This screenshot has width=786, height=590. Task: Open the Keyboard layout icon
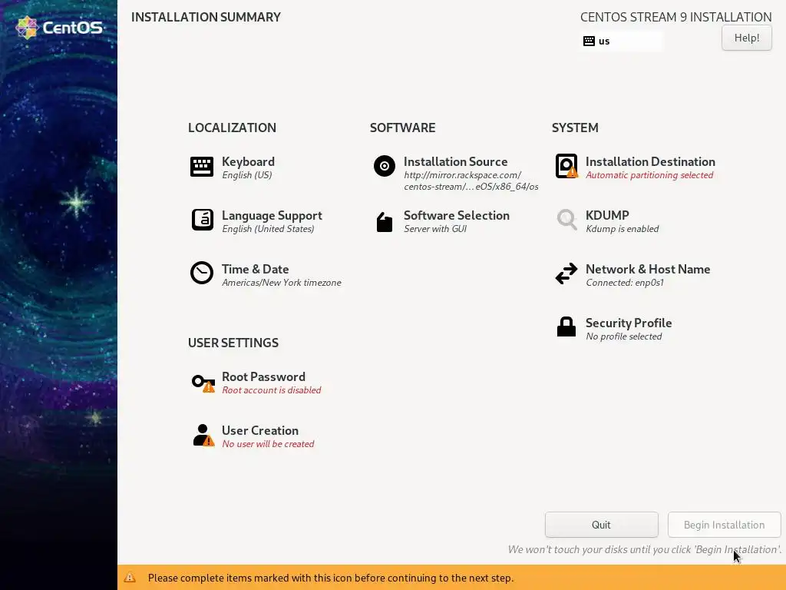[x=202, y=167]
